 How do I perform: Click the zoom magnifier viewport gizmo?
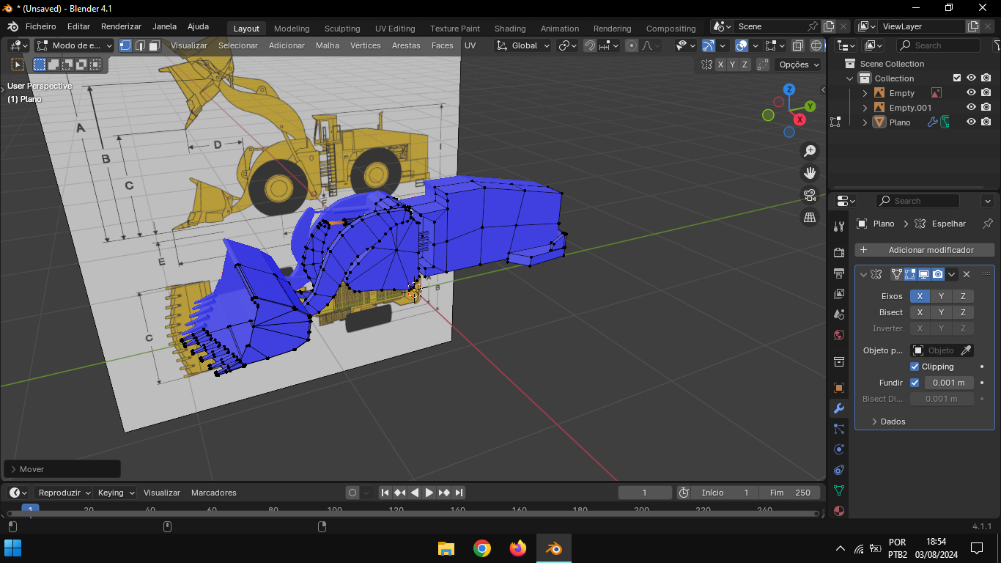tap(810, 151)
